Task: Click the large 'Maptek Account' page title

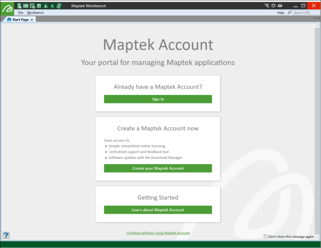Action: point(158,45)
